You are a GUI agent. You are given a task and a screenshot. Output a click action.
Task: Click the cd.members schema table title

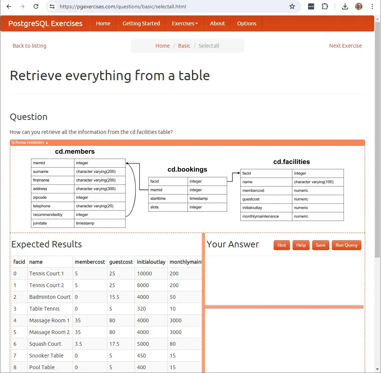75,151
